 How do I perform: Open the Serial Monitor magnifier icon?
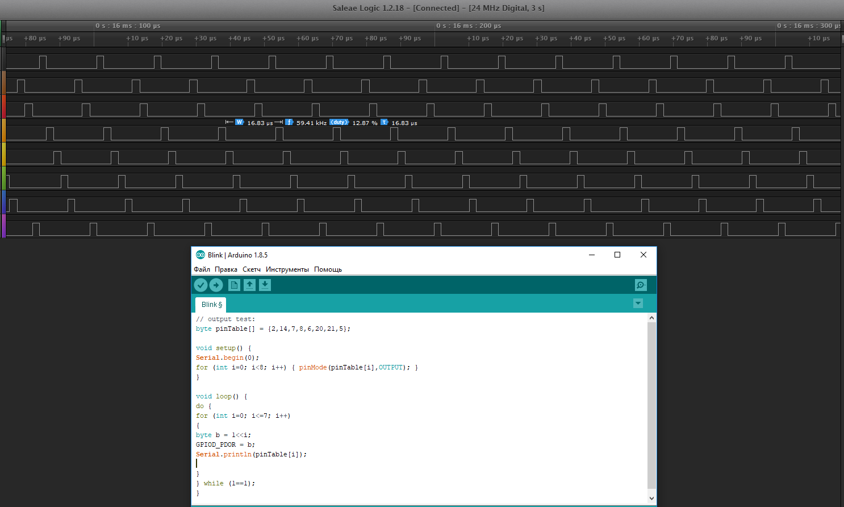[x=641, y=285]
